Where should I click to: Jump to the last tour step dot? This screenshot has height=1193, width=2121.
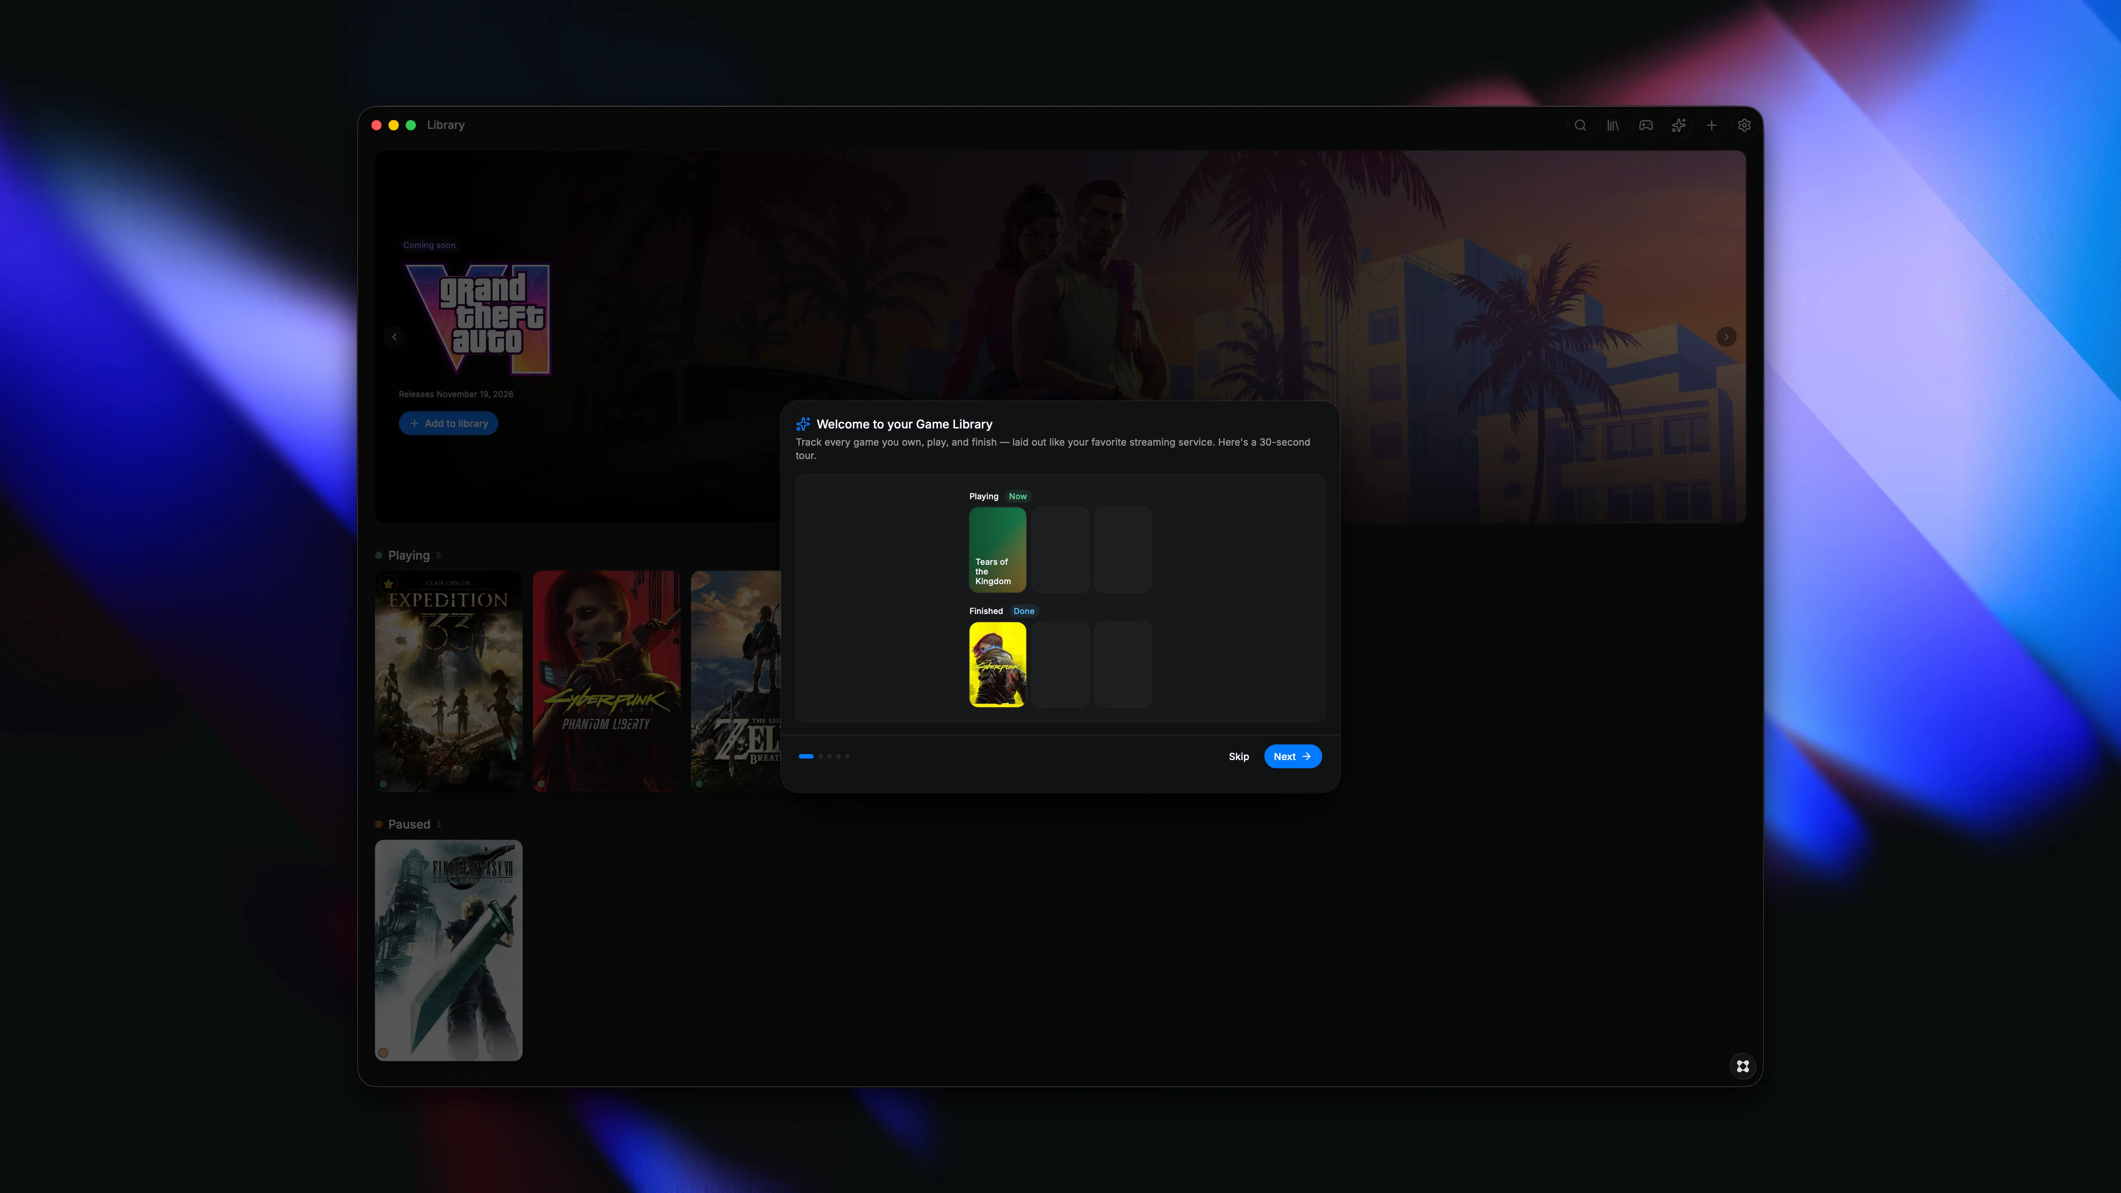(847, 756)
